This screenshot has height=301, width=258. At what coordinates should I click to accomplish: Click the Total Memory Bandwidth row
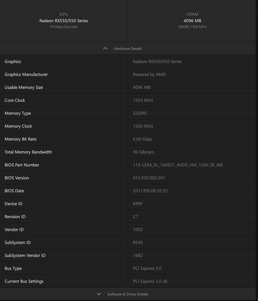point(128,152)
